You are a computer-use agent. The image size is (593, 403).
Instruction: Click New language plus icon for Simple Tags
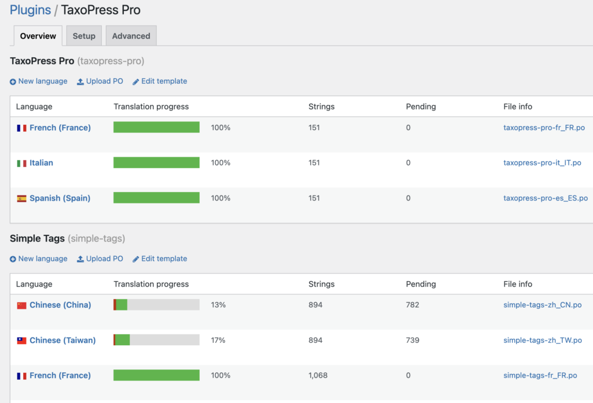pyautogui.click(x=13, y=259)
